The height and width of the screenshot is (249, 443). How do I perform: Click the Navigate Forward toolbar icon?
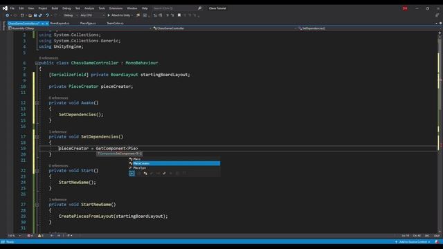[15, 15]
